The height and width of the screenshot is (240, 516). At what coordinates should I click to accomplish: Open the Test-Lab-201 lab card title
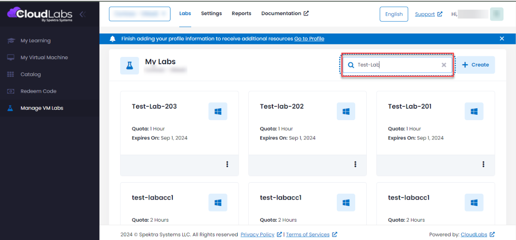410,106
